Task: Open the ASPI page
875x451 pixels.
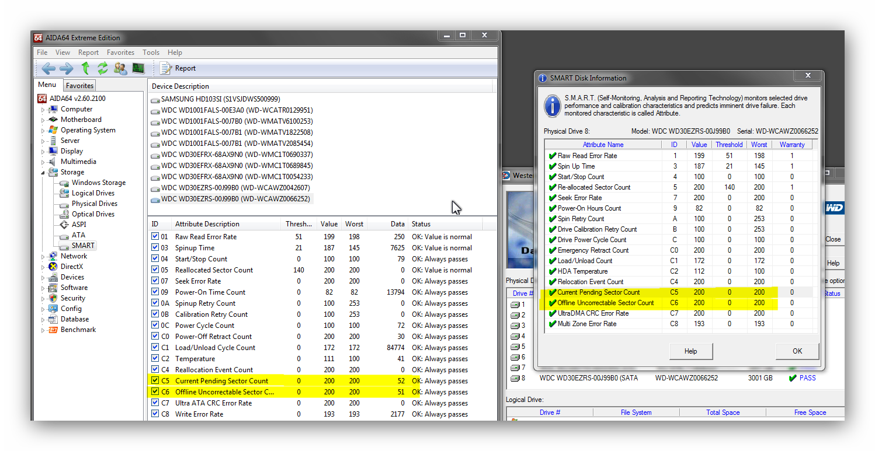Action: coord(79,225)
